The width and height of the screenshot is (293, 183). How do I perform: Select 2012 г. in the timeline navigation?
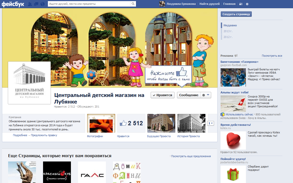point(228,37)
